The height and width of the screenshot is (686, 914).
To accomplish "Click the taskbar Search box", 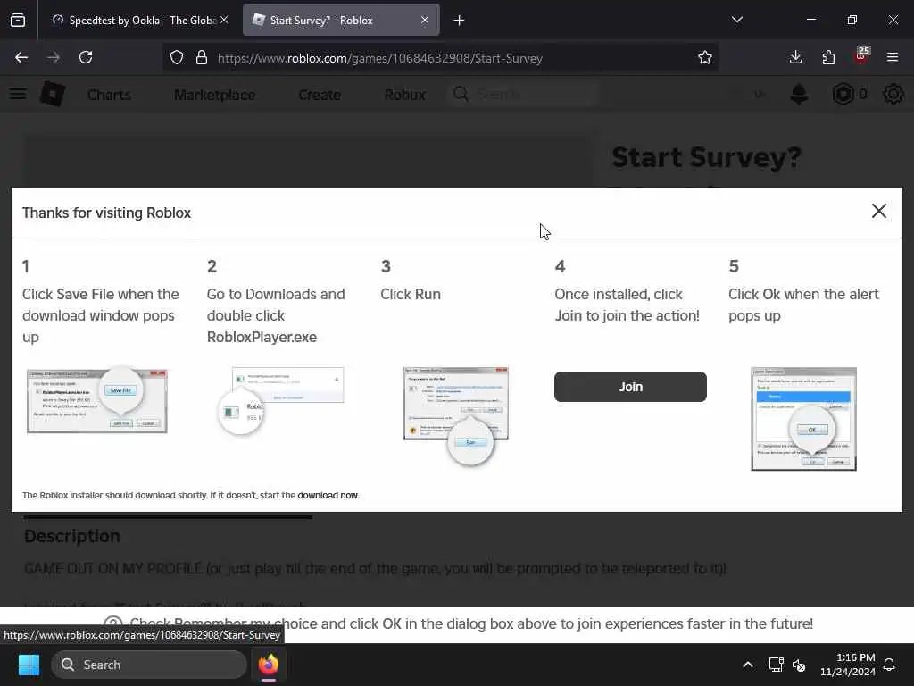I will [149, 665].
